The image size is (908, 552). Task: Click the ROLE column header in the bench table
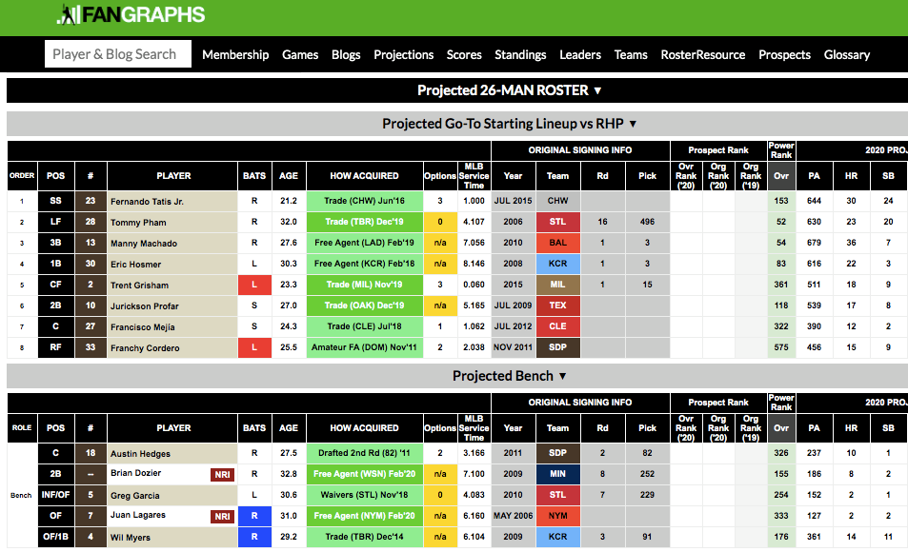click(x=22, y=428)
